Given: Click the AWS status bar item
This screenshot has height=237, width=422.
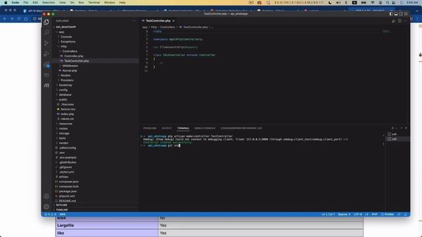Looking at the screenshot, I should (x=63, y=214).
